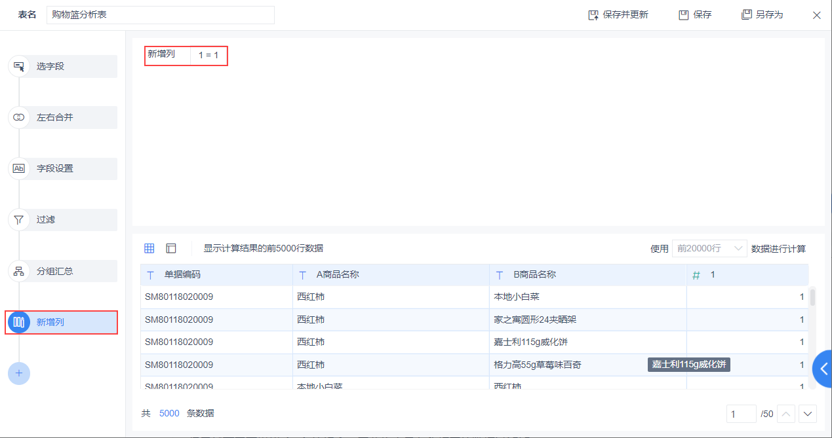The height and width of the screenshot is (438, 832).
Task: Close the table editor window
Action: [x=817, y=15]
